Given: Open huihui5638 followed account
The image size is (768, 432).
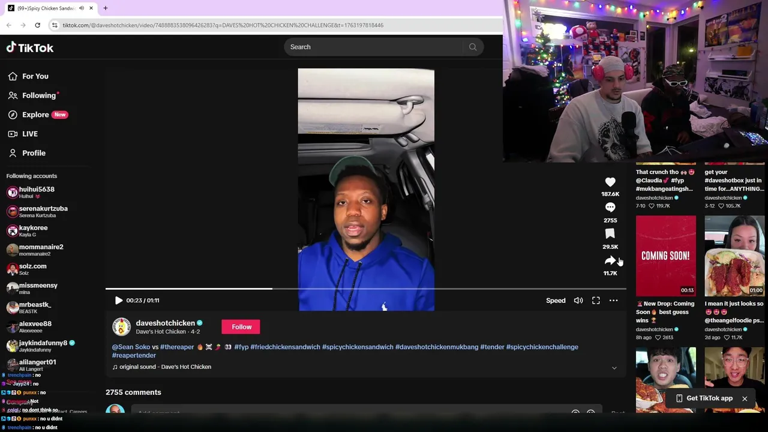Looking at the screenshot, I should pos(36,192).
